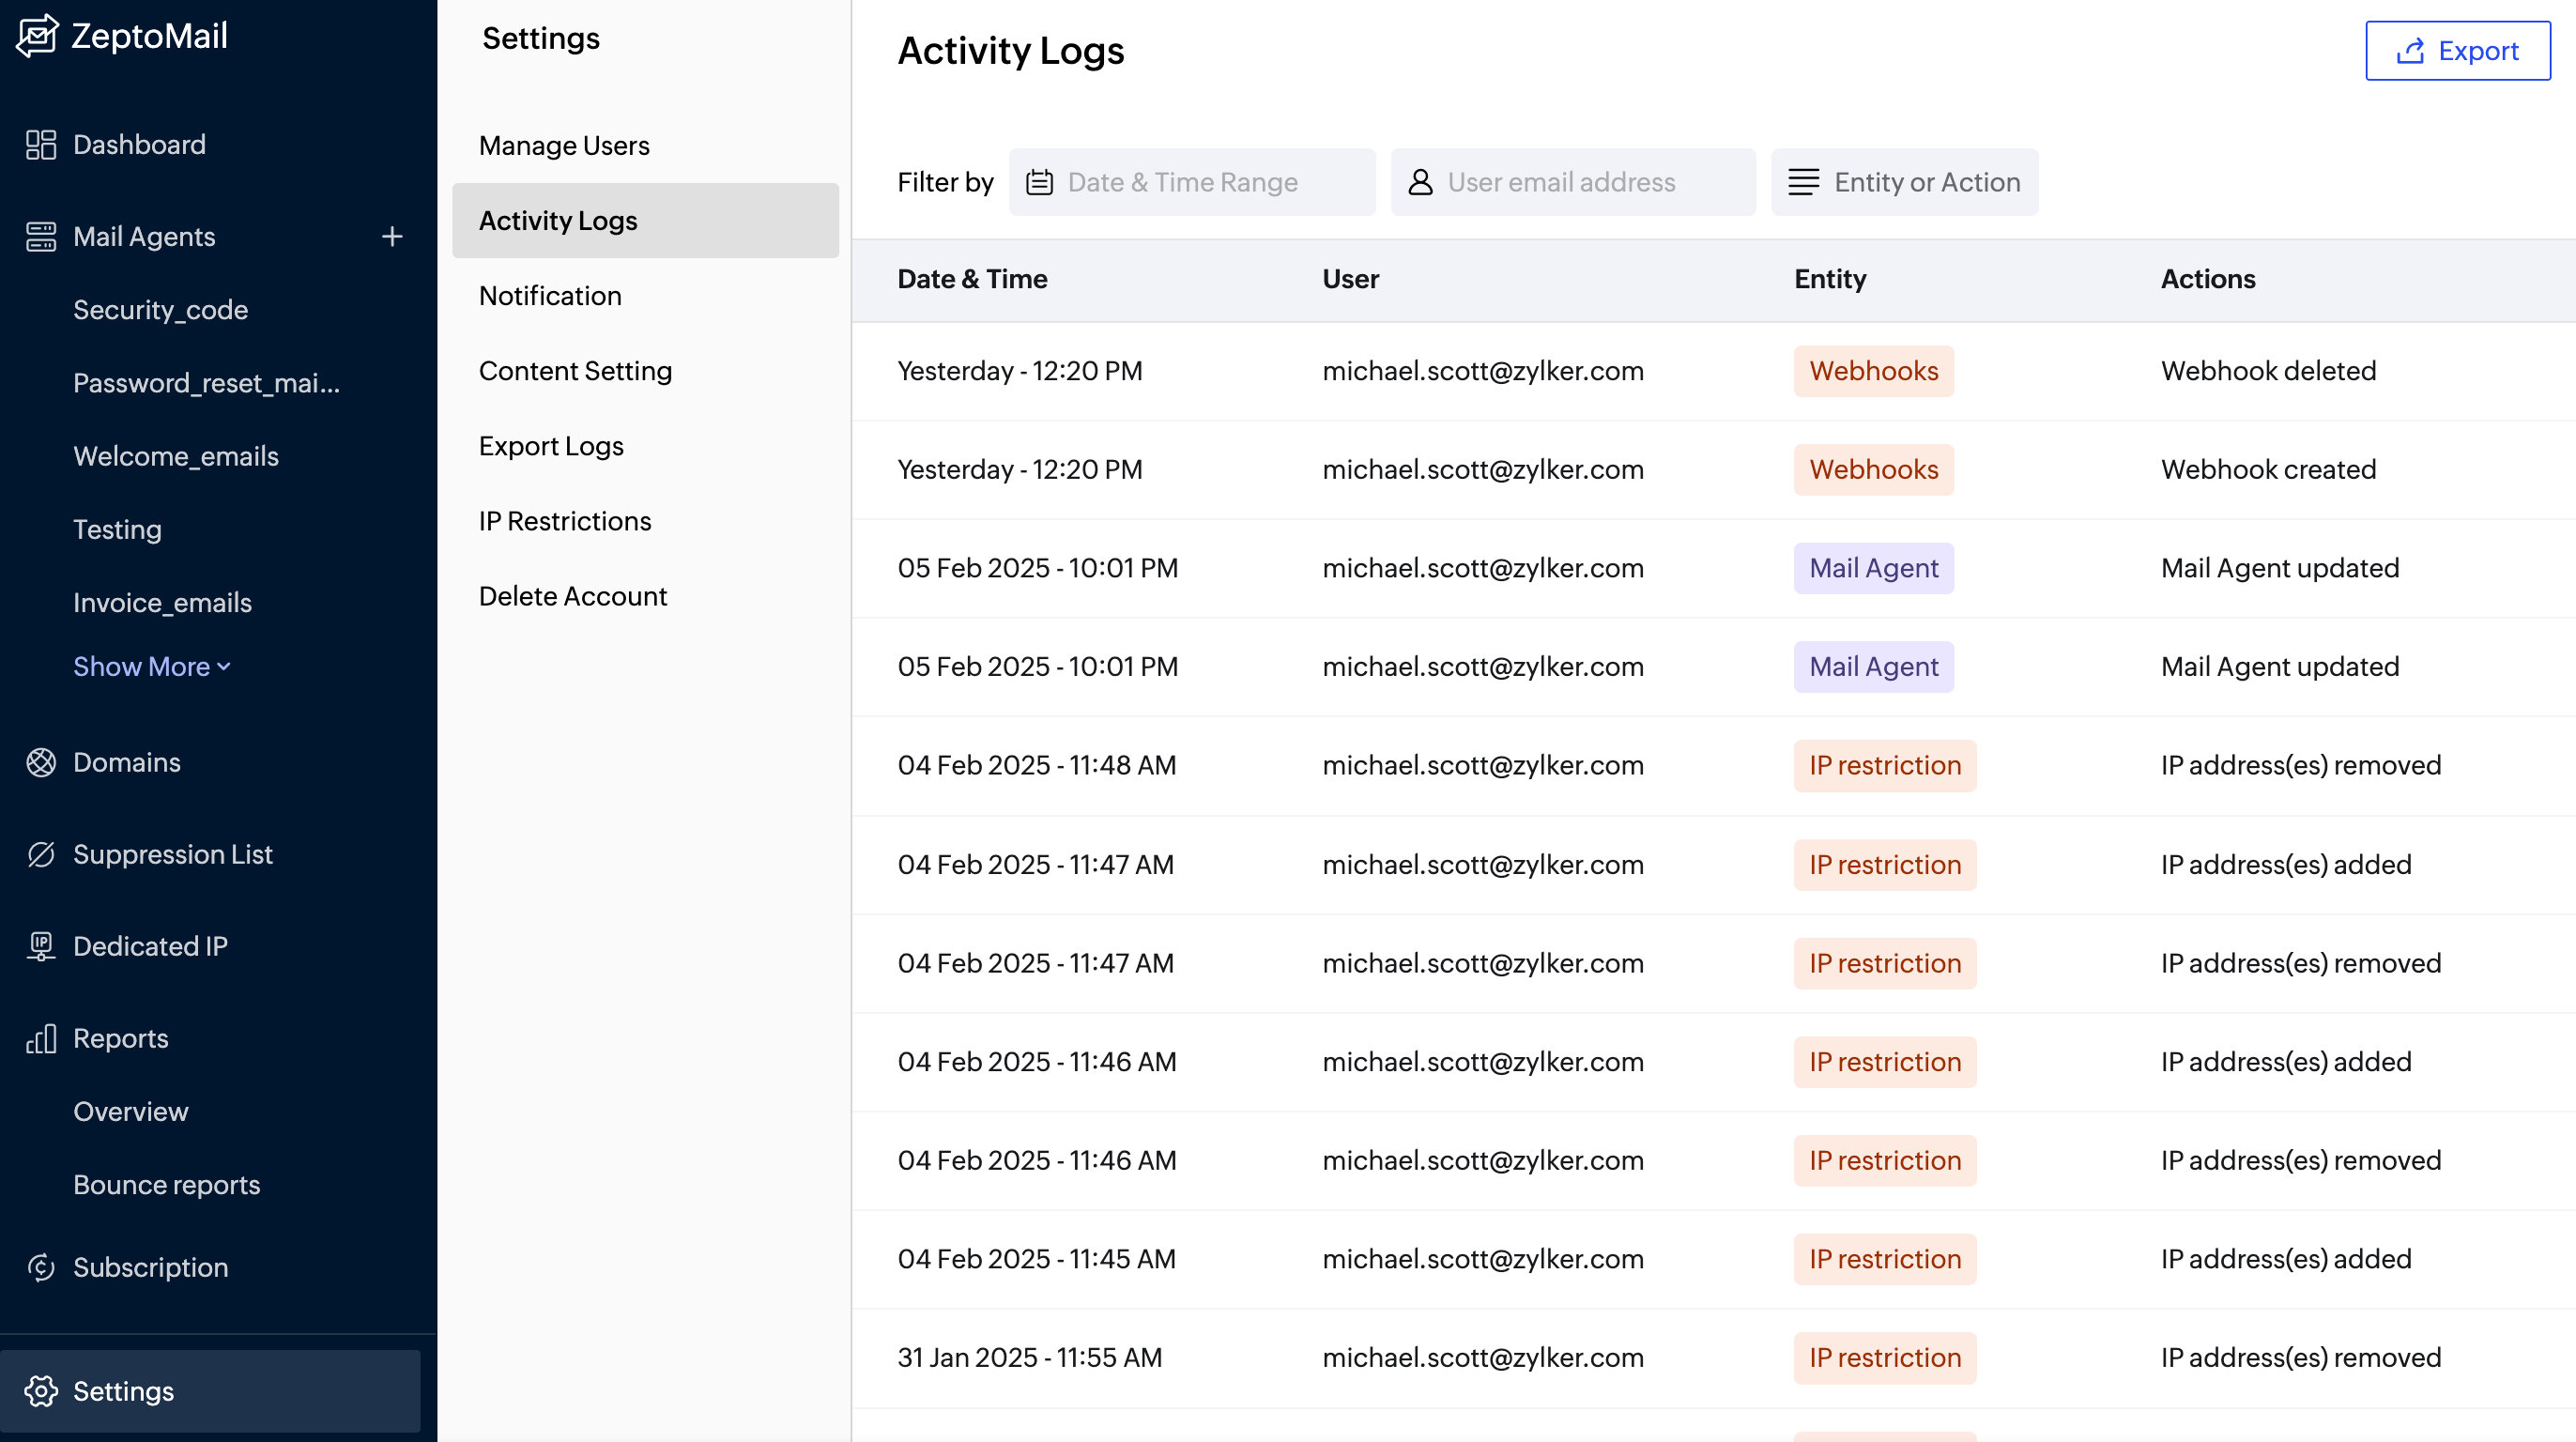Open IP Restrictions settings page
2576x1442 pixels.
click(564, 521)
